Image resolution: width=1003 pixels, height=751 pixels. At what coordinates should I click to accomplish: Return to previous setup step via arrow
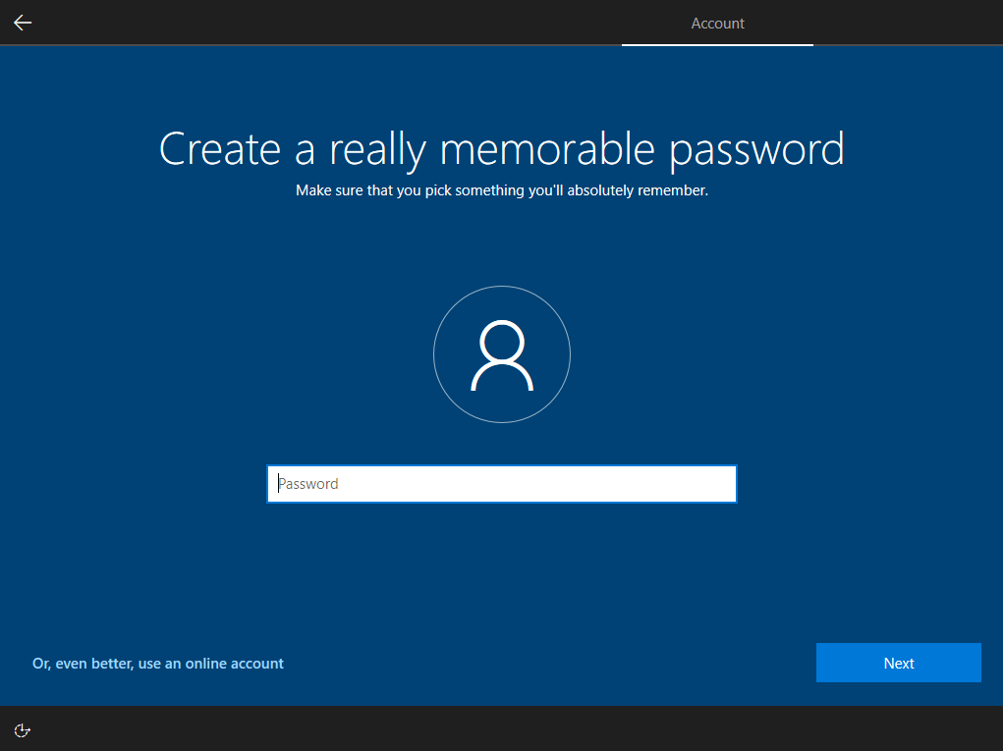click(22, 23)
